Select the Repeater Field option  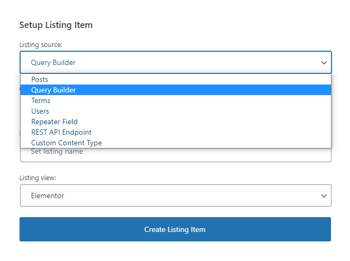[x=54, y=122]
